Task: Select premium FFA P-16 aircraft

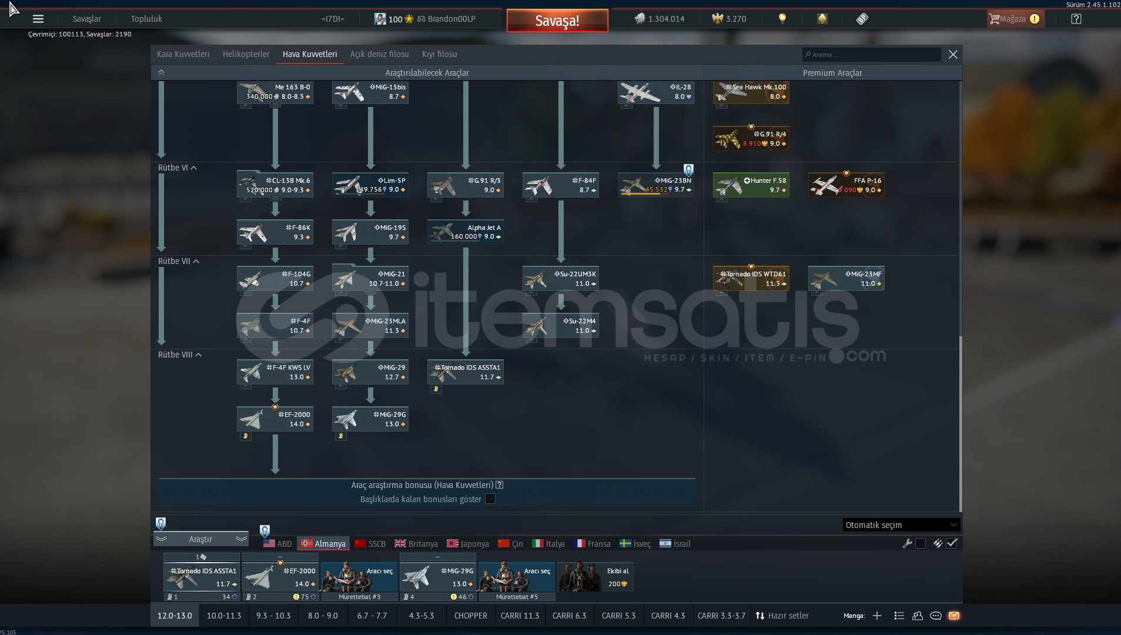Action: [846, 185]
